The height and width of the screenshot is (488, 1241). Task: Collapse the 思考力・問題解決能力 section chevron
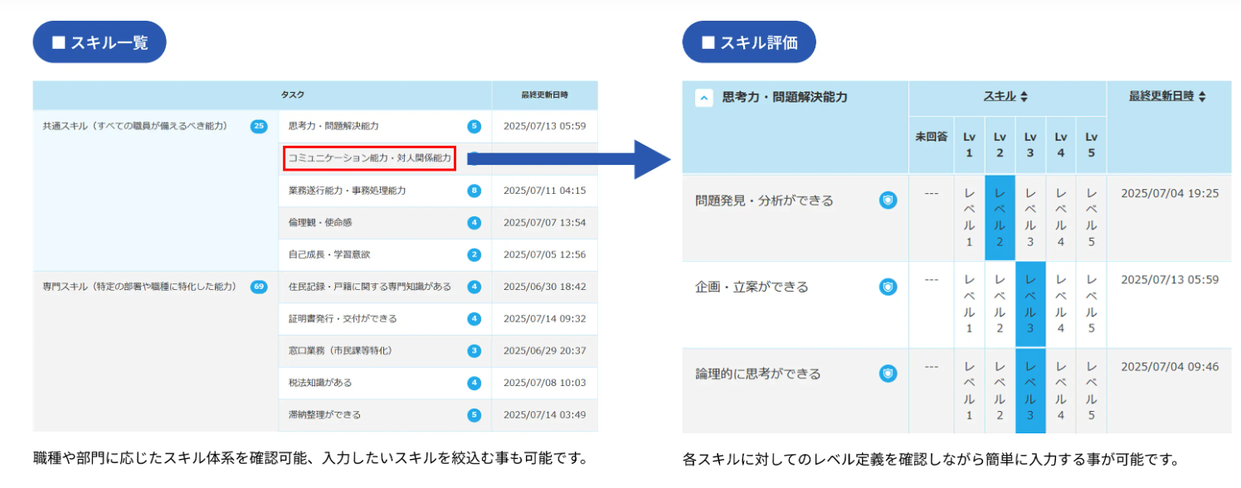pos(703,98)
